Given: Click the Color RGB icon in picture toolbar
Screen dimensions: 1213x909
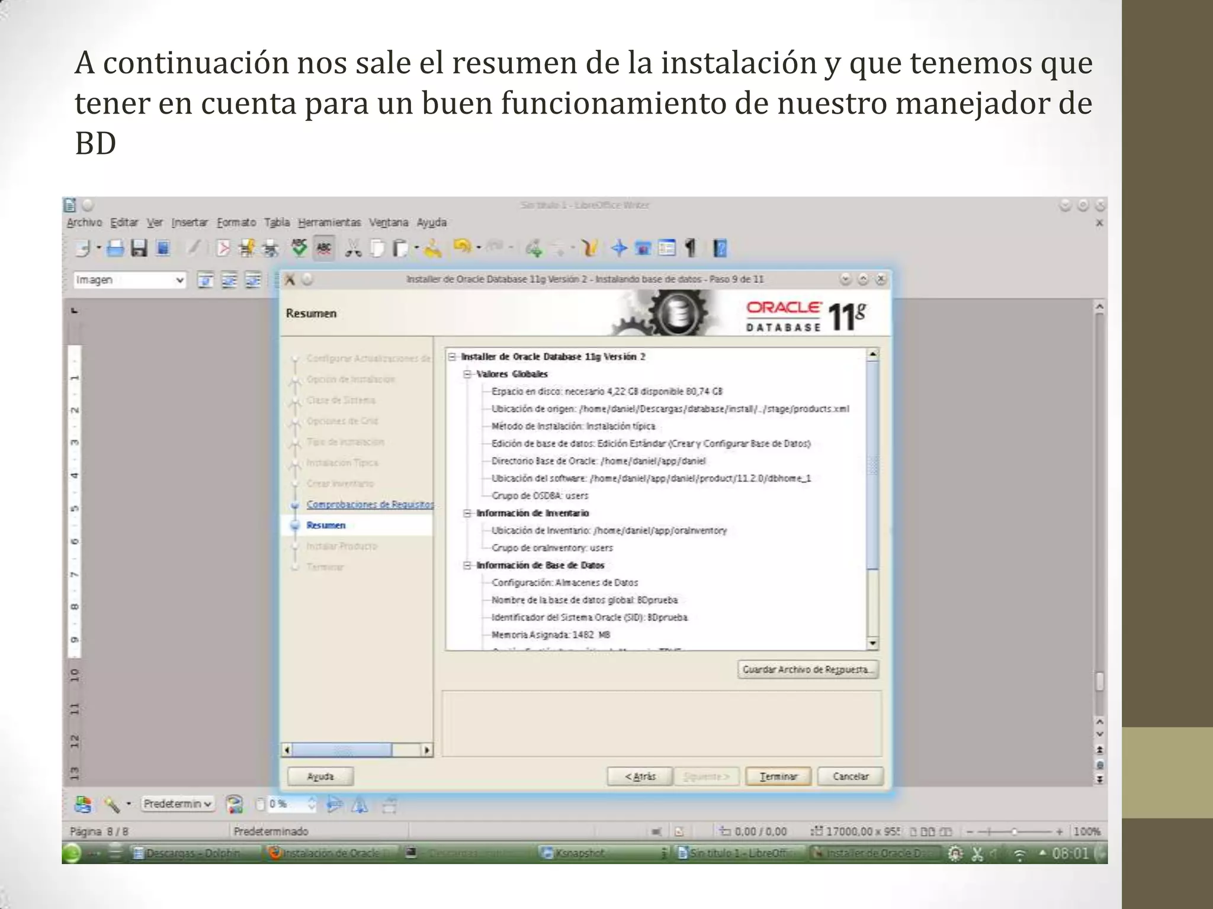Looking at the screenshot, I should [235, 804].
